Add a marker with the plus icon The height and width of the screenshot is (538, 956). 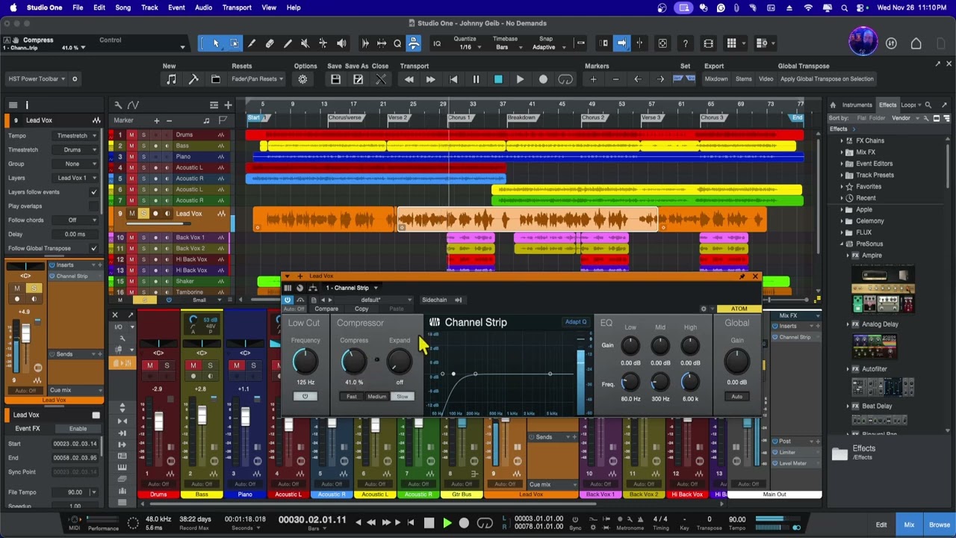(x=593, y=79)
